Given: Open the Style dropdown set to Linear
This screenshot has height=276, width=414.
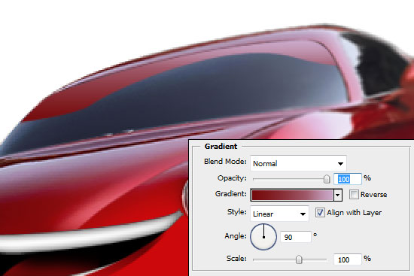Looking at the screenshot, I should tap(279, 214).
